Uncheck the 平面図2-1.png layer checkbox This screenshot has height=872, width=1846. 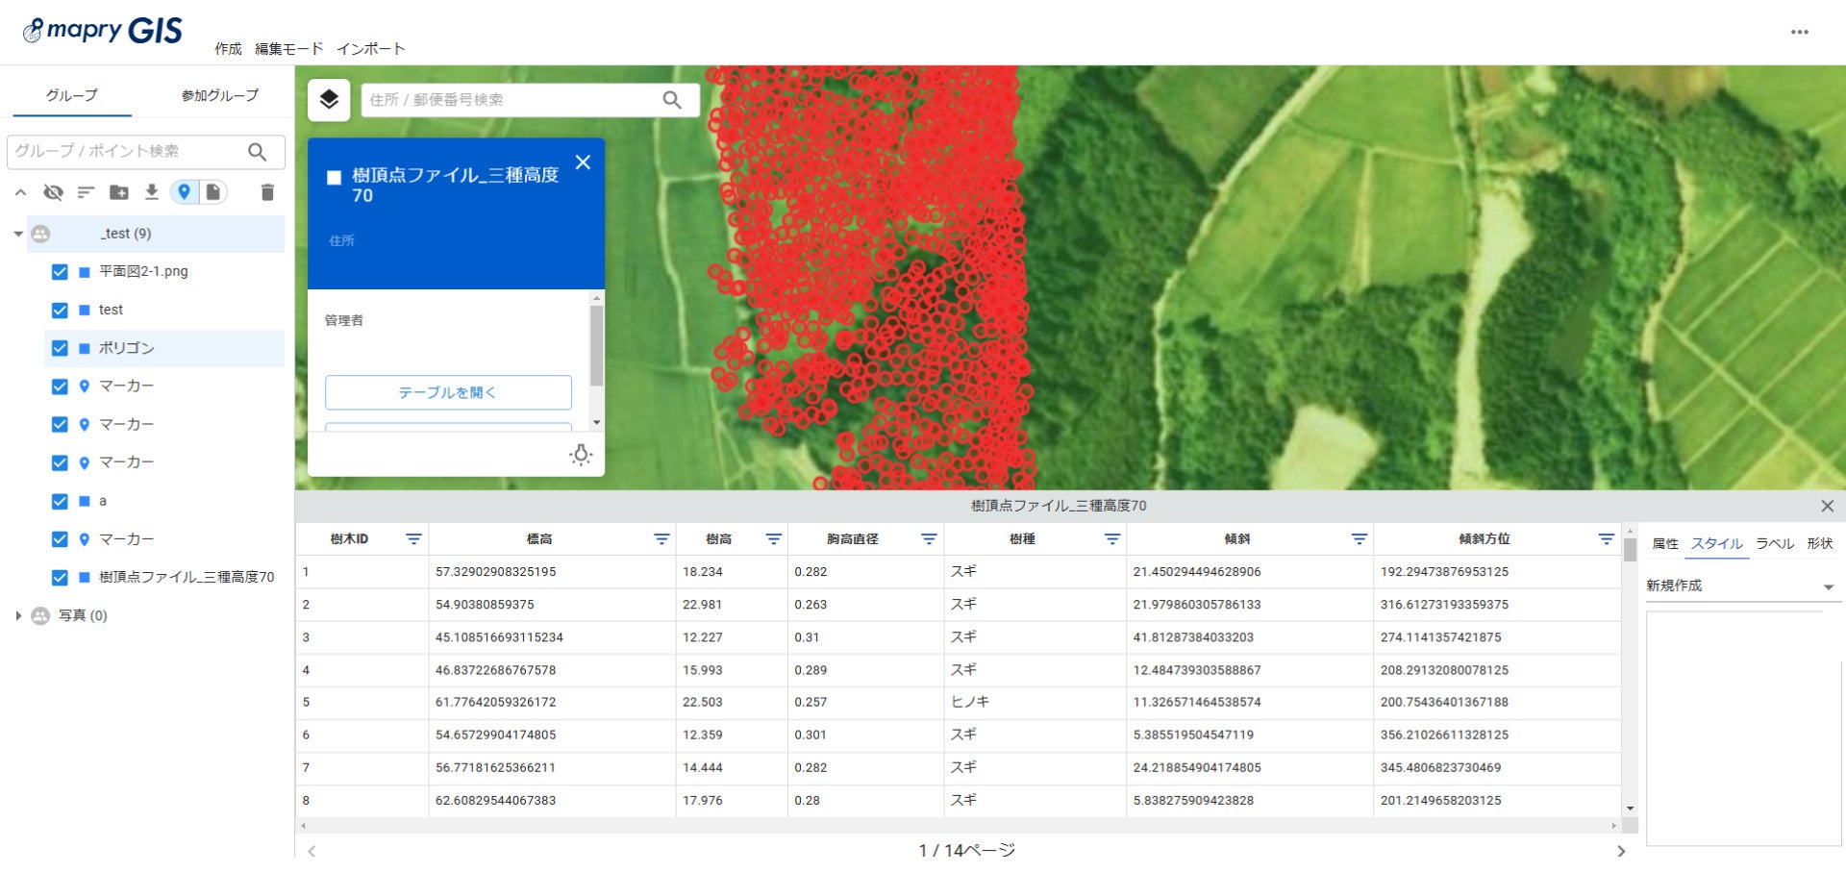click(x=60, y=272)
